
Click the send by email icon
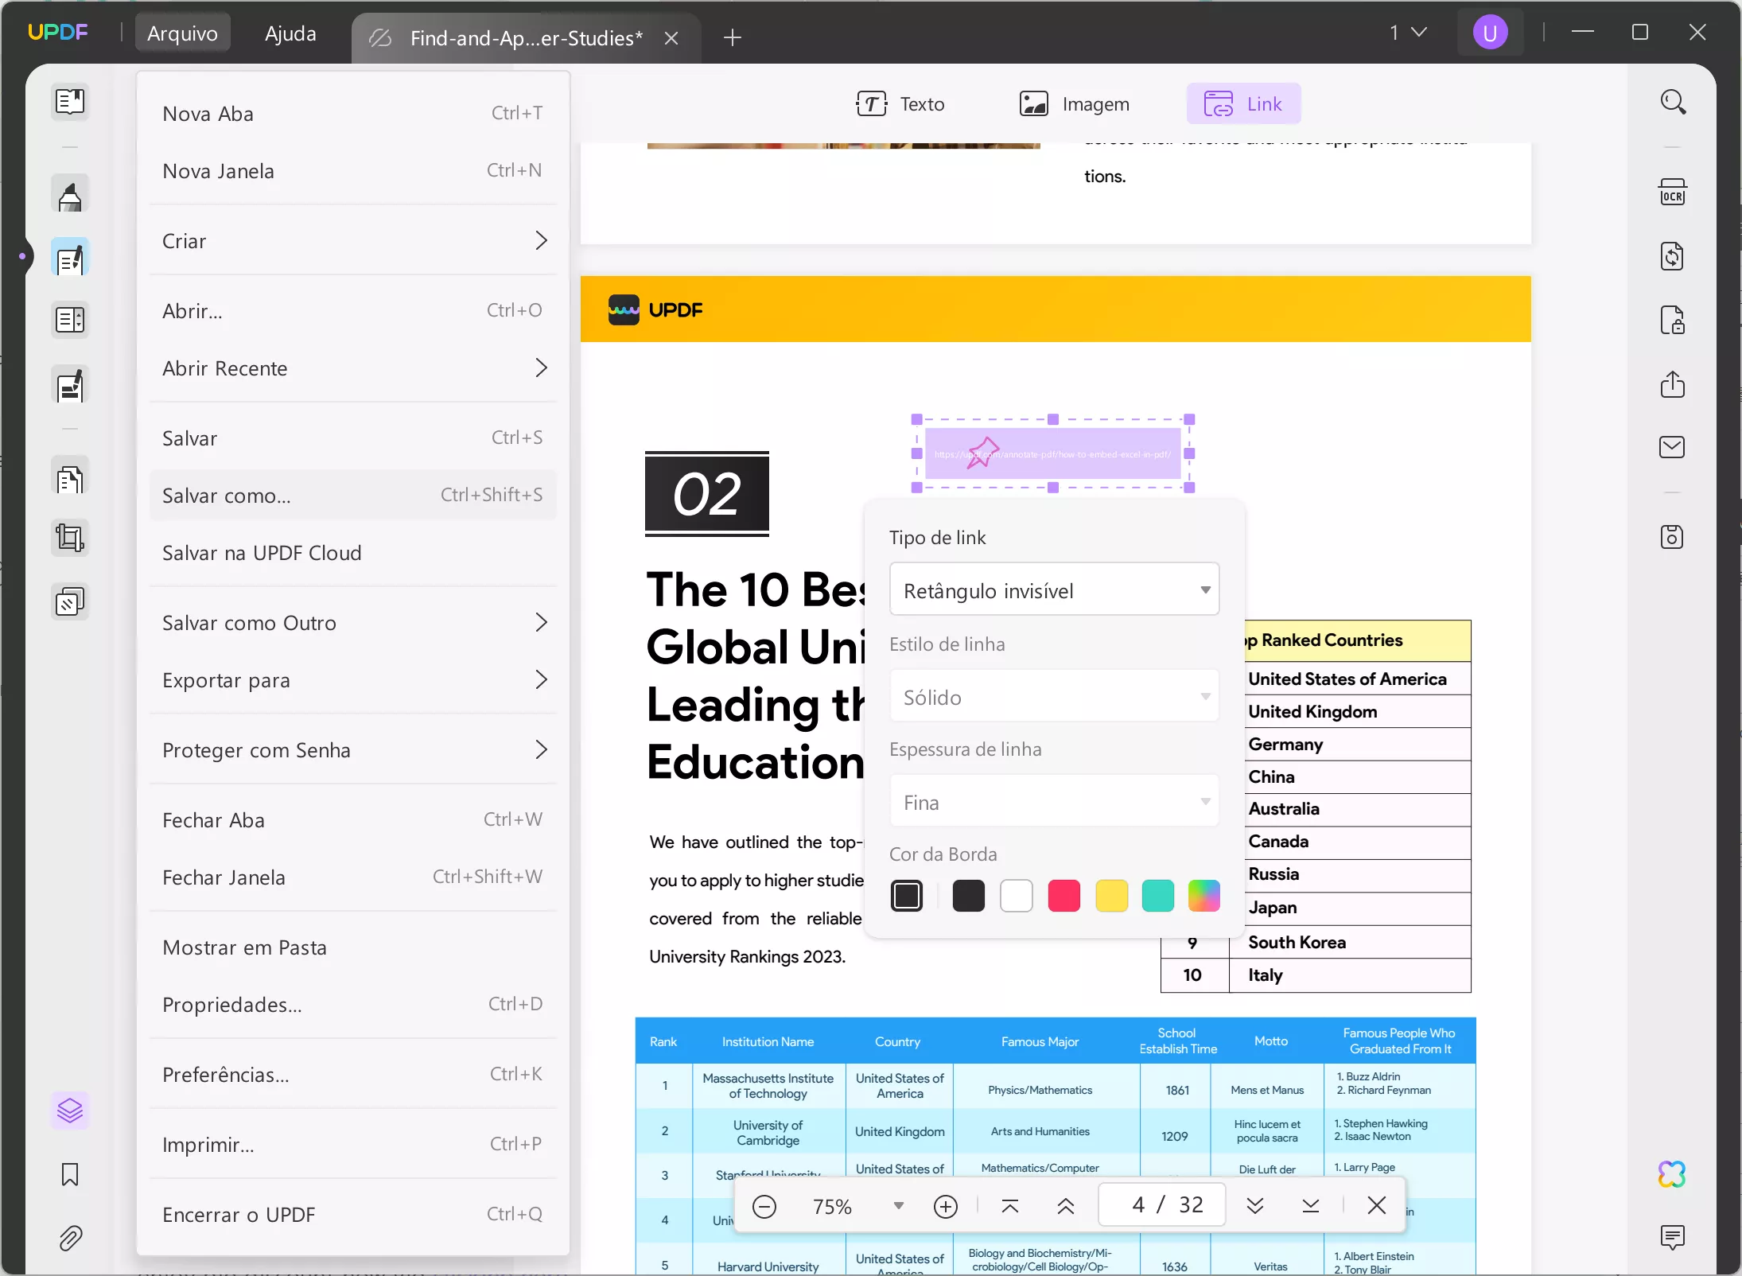[x=1672, y=447]
